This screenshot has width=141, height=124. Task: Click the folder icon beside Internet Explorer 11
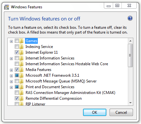pyautogui.click(x=21, y=52)
